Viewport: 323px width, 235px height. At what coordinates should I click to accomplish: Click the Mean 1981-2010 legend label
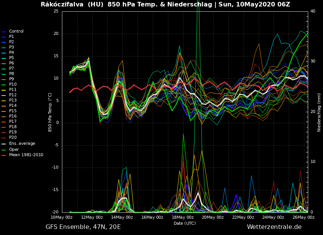tap(26, 155)
